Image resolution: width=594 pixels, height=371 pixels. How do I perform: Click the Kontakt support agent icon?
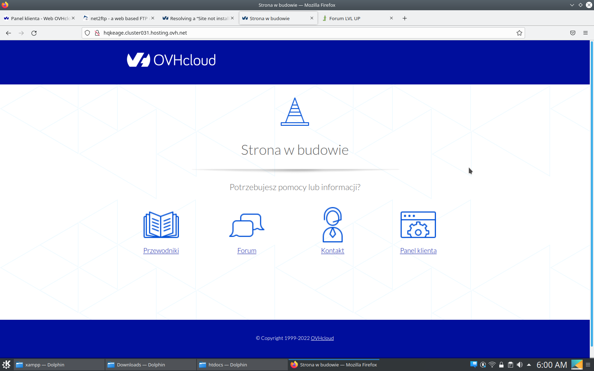[332, 225]
